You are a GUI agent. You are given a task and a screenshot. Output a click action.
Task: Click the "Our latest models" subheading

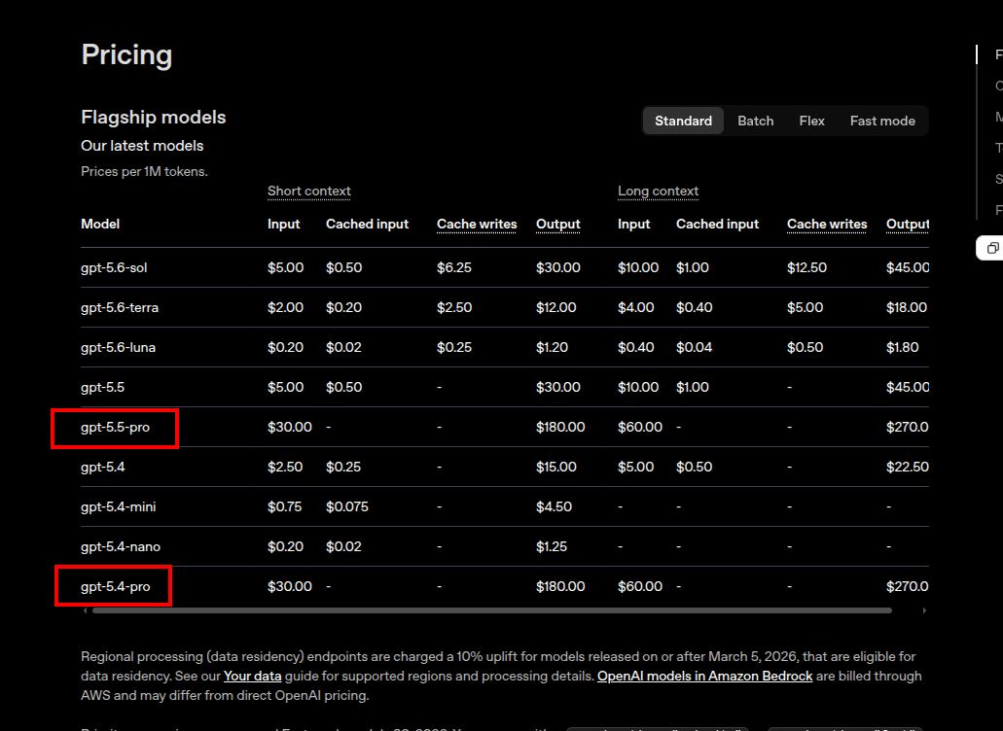click(x=142, y=146)
